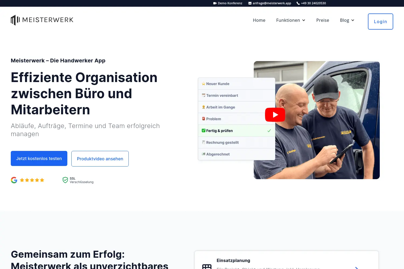Click the worker icon beside Arbeit im Gange
Viewport: 404px width, 269px height.
pos(204,107)
